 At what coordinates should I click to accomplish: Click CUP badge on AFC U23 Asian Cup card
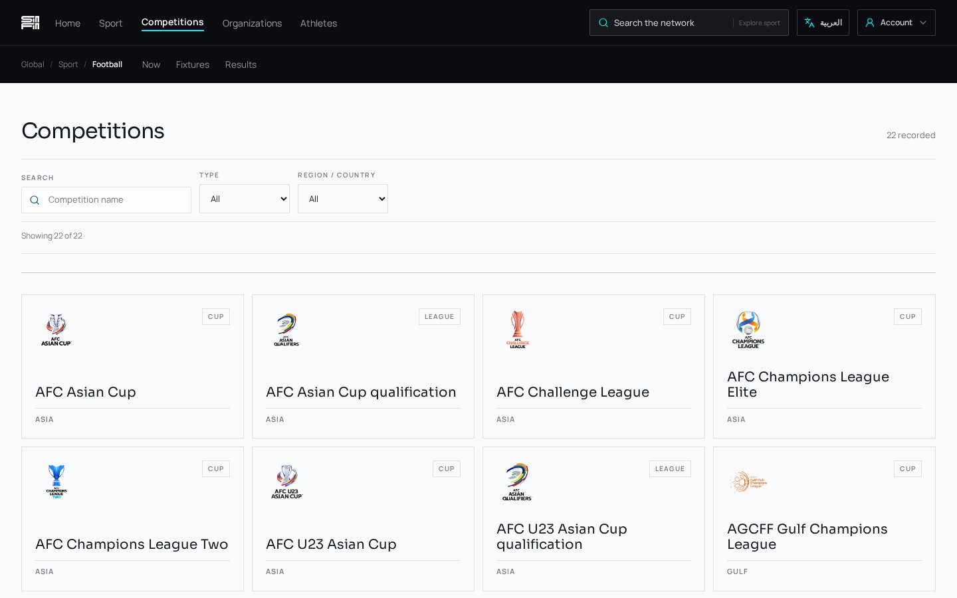pyautogui.click(x=447, y=469)
